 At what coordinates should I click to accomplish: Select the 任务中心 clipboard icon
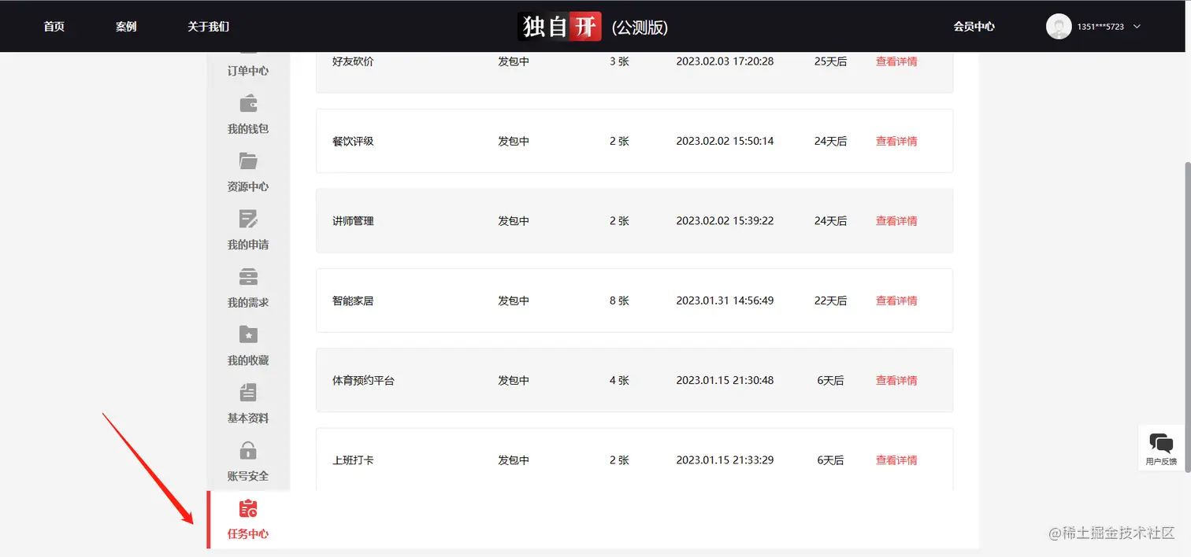(x=248, y=509)
